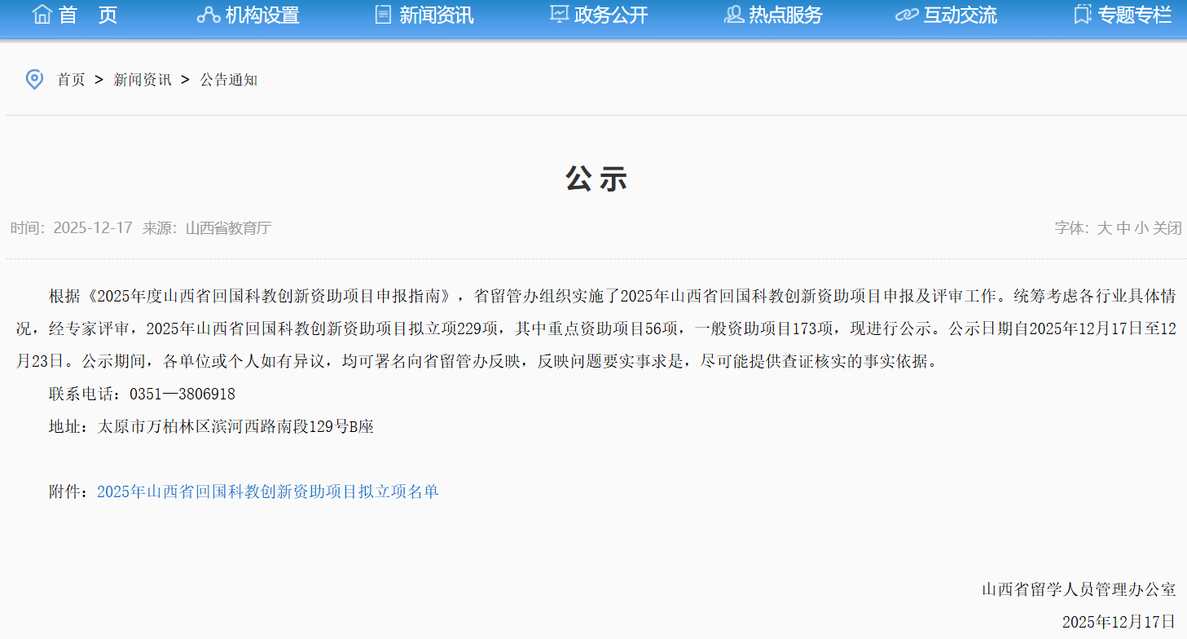Go to 首页 in the breadcrumb
This screenshot has width=1187, height=639.
pos(71,80)
